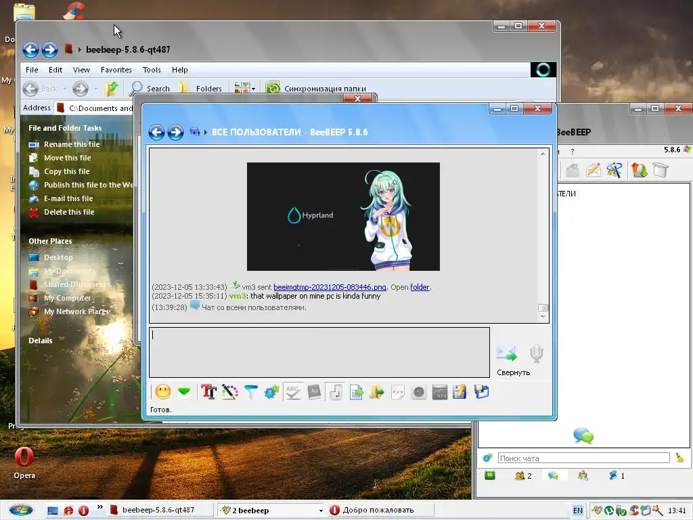Screen dimensions: 693x520
Task: Expand the Views dropdown in Explorer toolbar
Action: point(254,89)
